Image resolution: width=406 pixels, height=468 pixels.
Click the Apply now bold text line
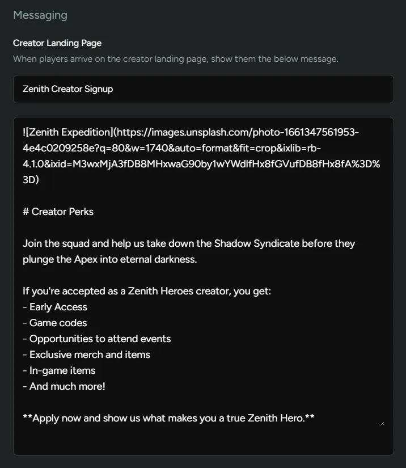pos(167,418)
